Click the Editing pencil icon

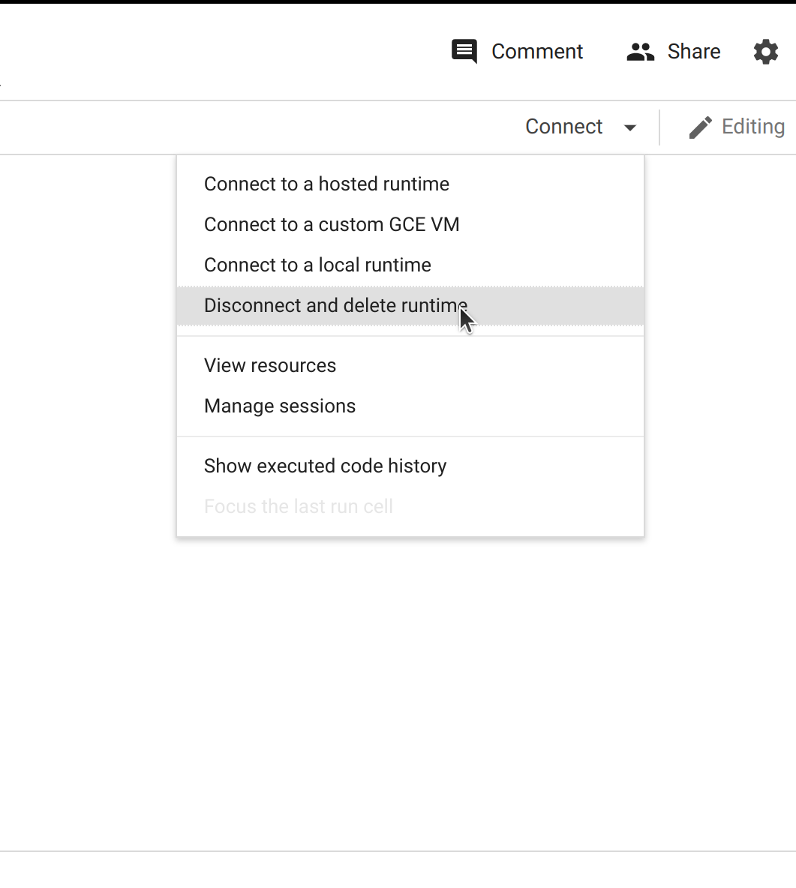[x=701, y=126]
